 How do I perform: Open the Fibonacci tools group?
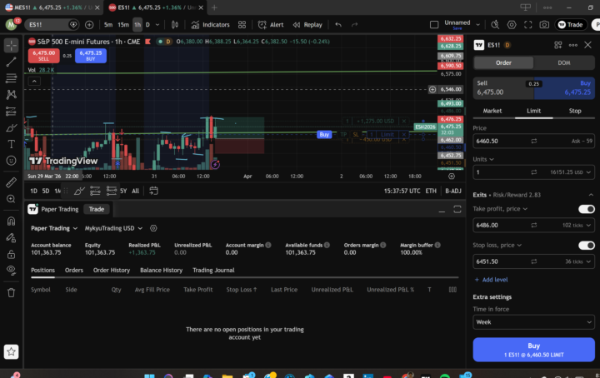[x=11, y=78]
